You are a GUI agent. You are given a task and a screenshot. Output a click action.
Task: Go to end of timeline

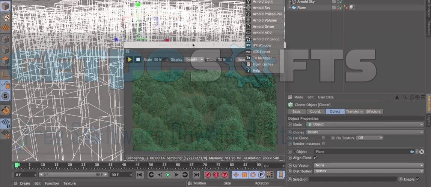pyautogui.click(x=196, y=175)
